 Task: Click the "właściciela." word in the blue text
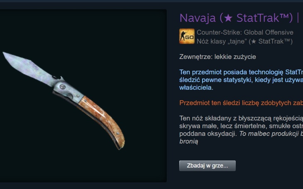pyautogui.click(x=196, y=87)
